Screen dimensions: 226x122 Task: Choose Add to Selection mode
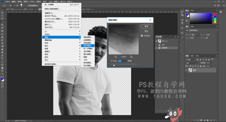coord(14,6)
